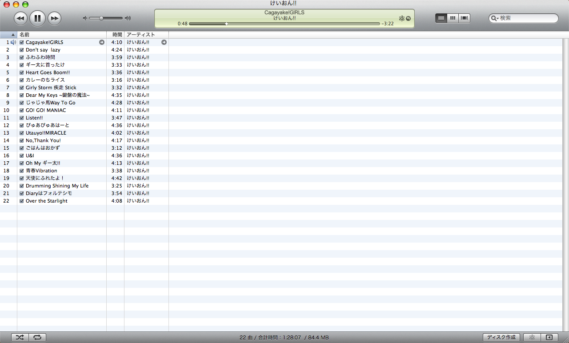Uncheck the Cagayake!GIRLS checkbox
This screenshot has width=569, height=343.
click(22, 42)
